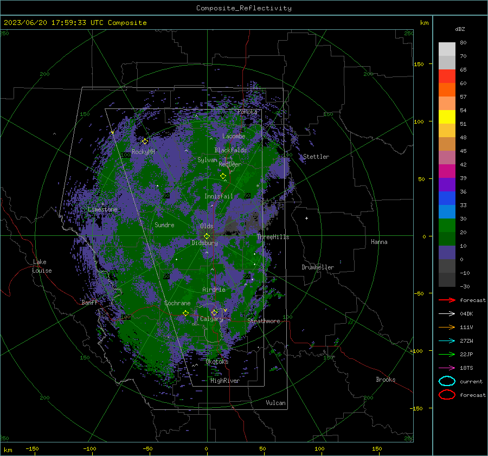Click the light gray top dBZ swatch
Image resolution: width=488 pixels, height=456 pixels.
click(x=447, y=49)
